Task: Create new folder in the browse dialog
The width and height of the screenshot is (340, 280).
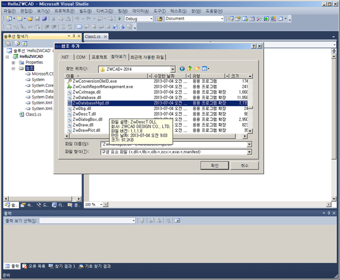Action: click(197, 69)
